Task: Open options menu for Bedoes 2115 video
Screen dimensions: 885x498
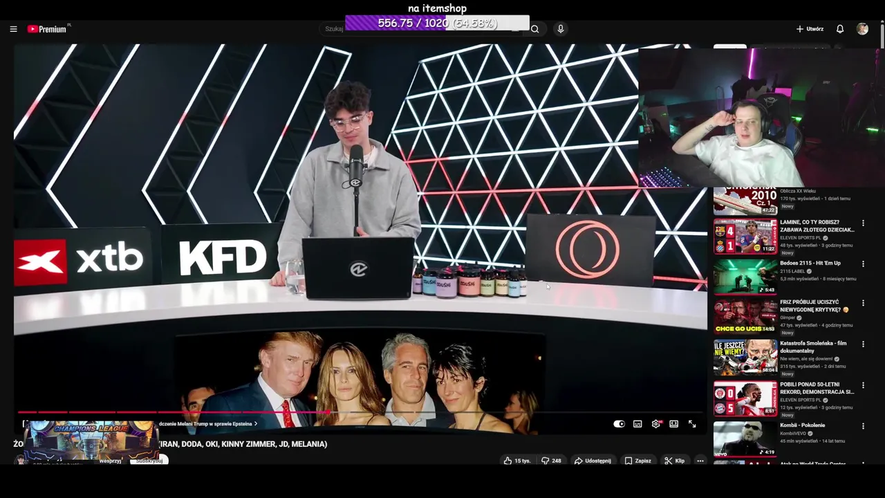Action: (863, 264)
